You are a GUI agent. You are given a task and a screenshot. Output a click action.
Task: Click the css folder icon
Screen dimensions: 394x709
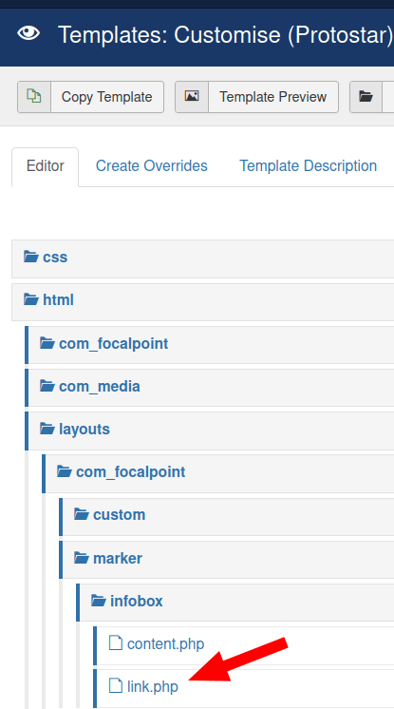coord(30,257)
